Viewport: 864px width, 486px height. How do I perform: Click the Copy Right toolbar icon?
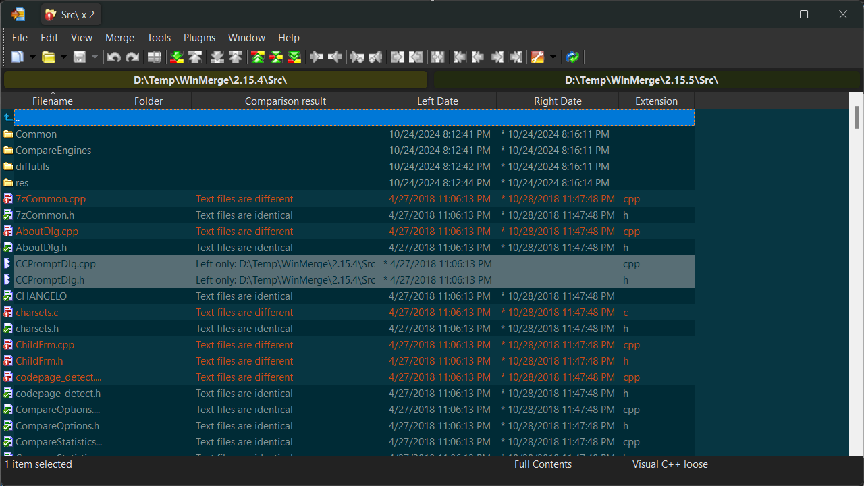(317, 57)
